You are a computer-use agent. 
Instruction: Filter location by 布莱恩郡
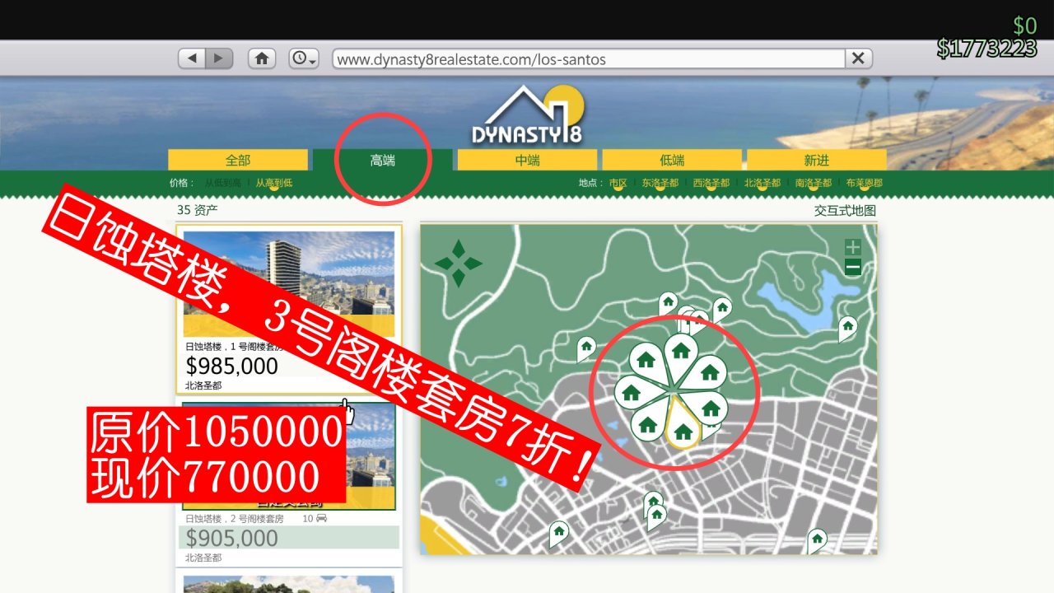[x=865, y=183]
